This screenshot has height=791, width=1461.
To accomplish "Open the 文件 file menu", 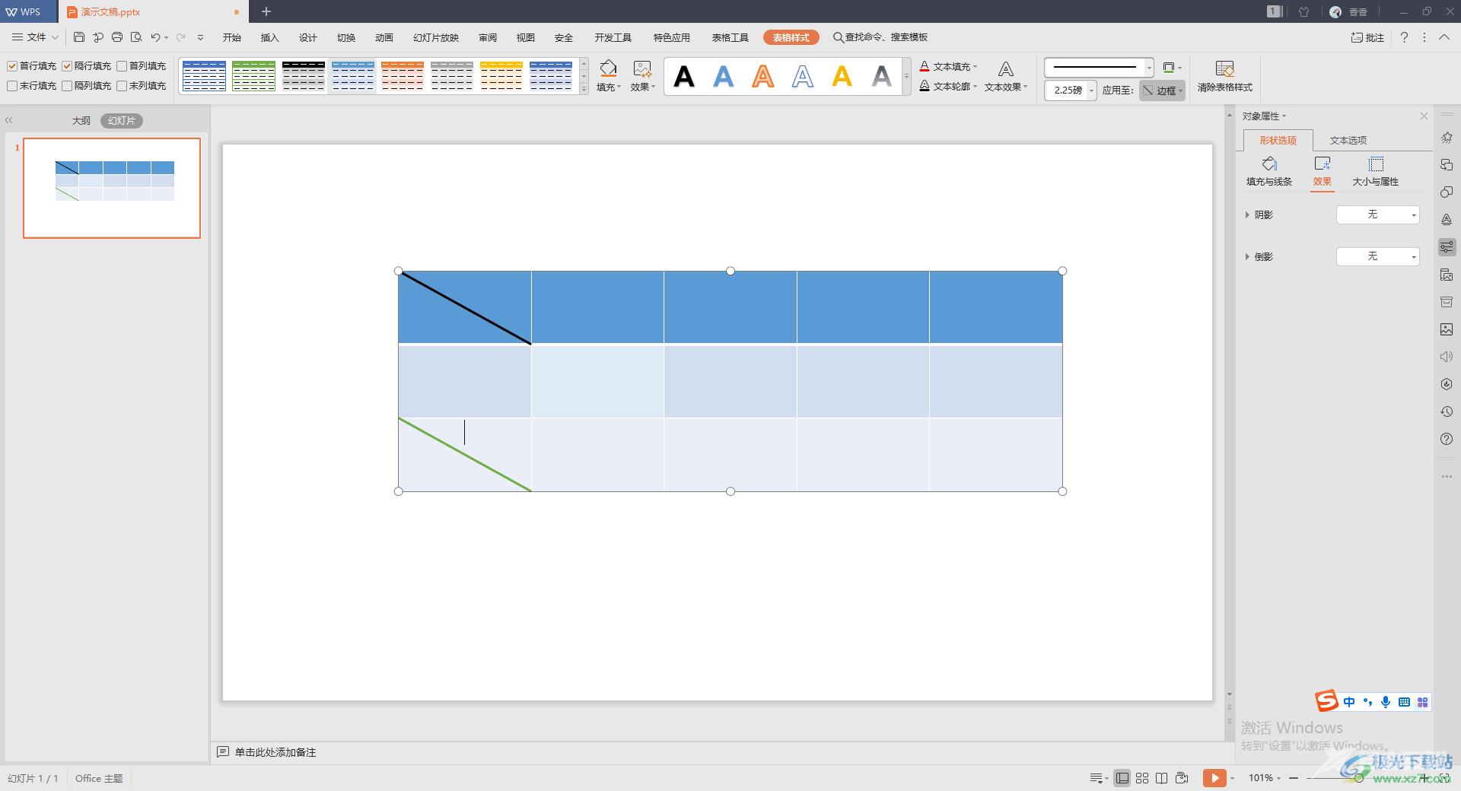I will coord(36,37).
